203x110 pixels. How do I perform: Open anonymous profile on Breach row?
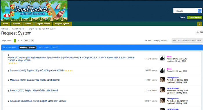coord(173,88)
